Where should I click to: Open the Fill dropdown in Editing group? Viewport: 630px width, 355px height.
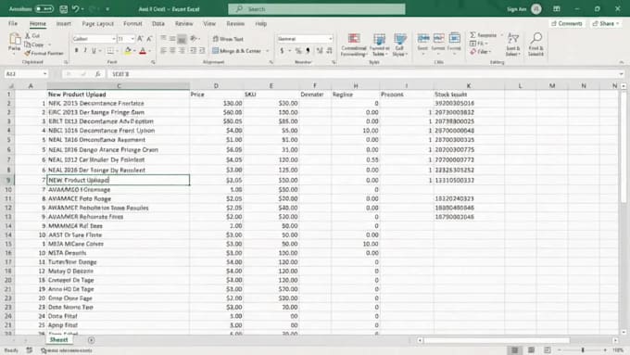click(479, 44)
